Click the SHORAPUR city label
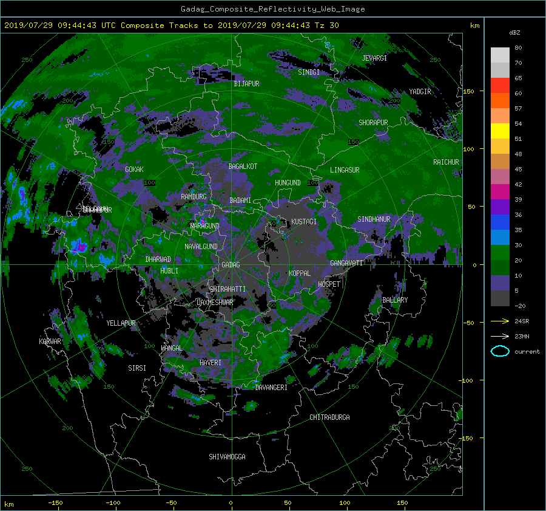The width and height of the screenshot is (546, 511). click(x=373, y=123)
